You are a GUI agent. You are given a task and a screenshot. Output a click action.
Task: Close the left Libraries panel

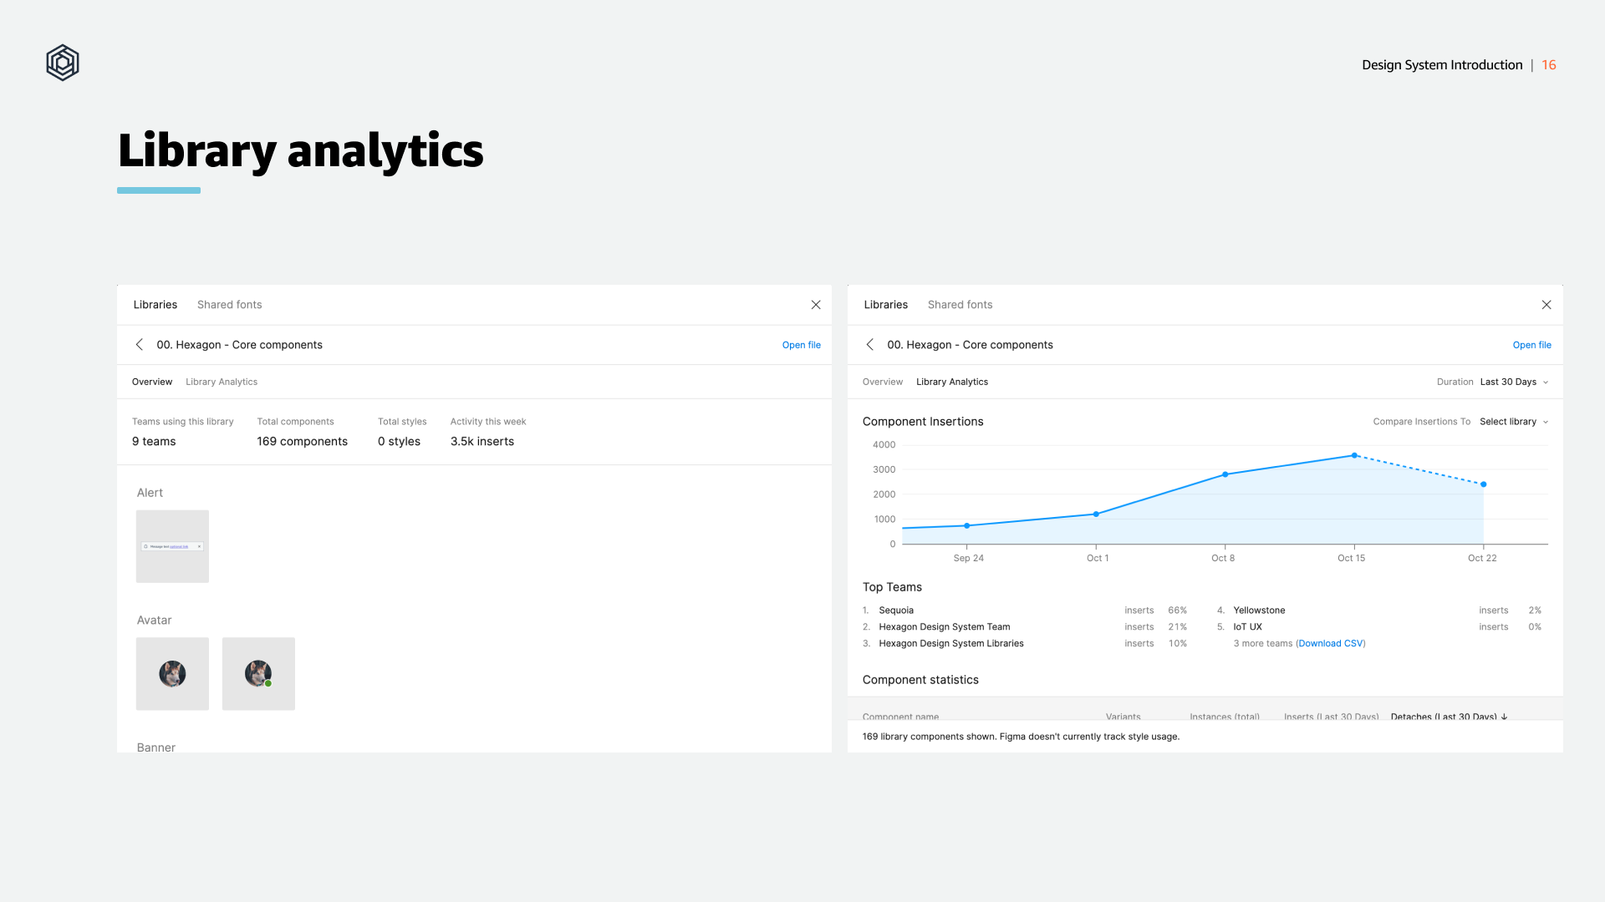816,305
